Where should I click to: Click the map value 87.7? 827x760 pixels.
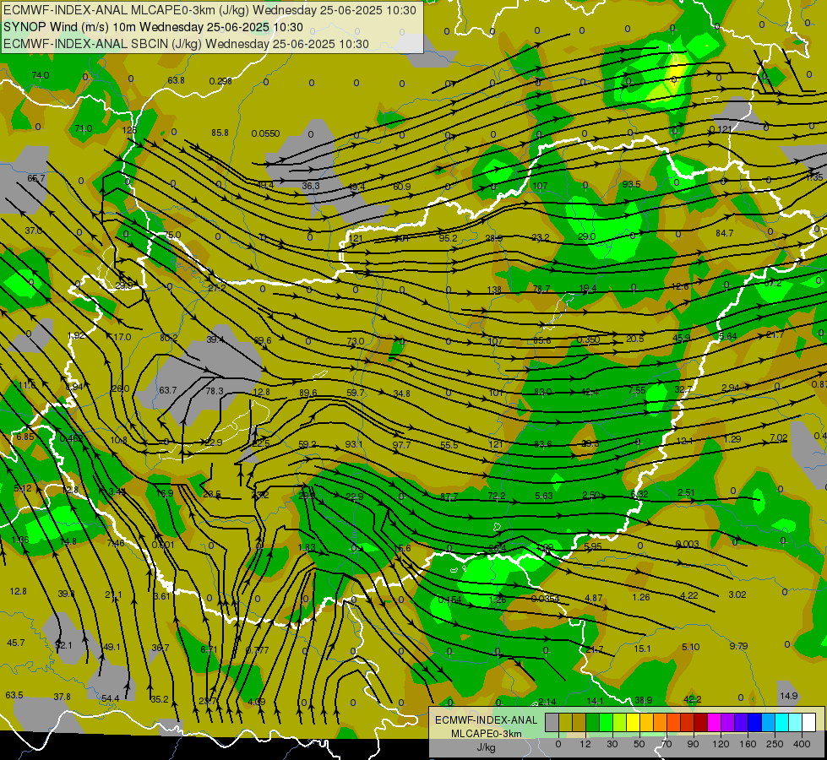pyautogui.click(x=449, y=497)
